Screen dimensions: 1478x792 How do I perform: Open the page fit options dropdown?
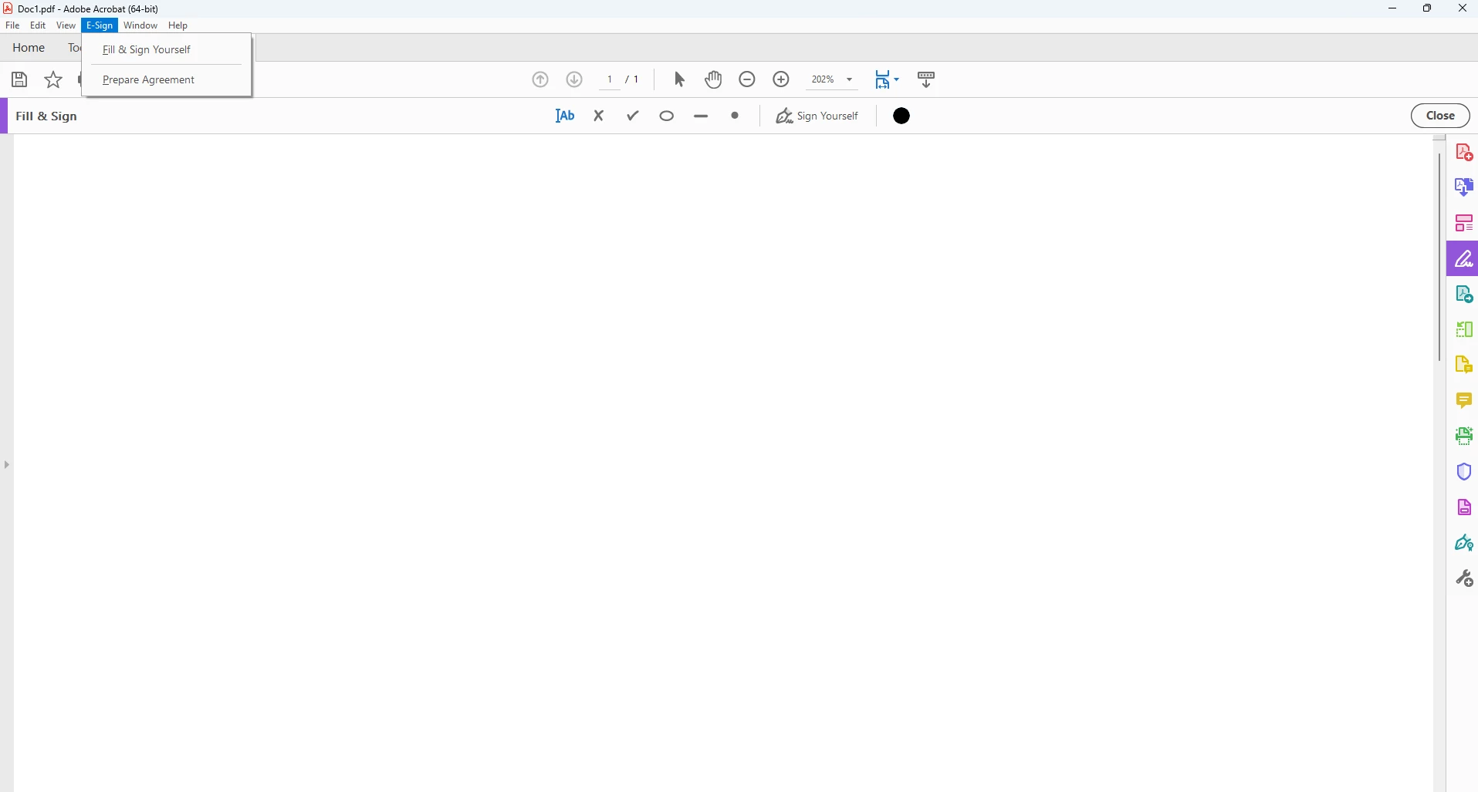888,79
